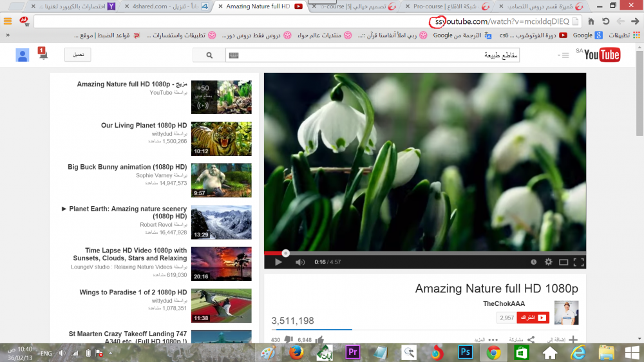
Task: Open Our Living Planet 1080p HD video
Action: click(144, 125)
